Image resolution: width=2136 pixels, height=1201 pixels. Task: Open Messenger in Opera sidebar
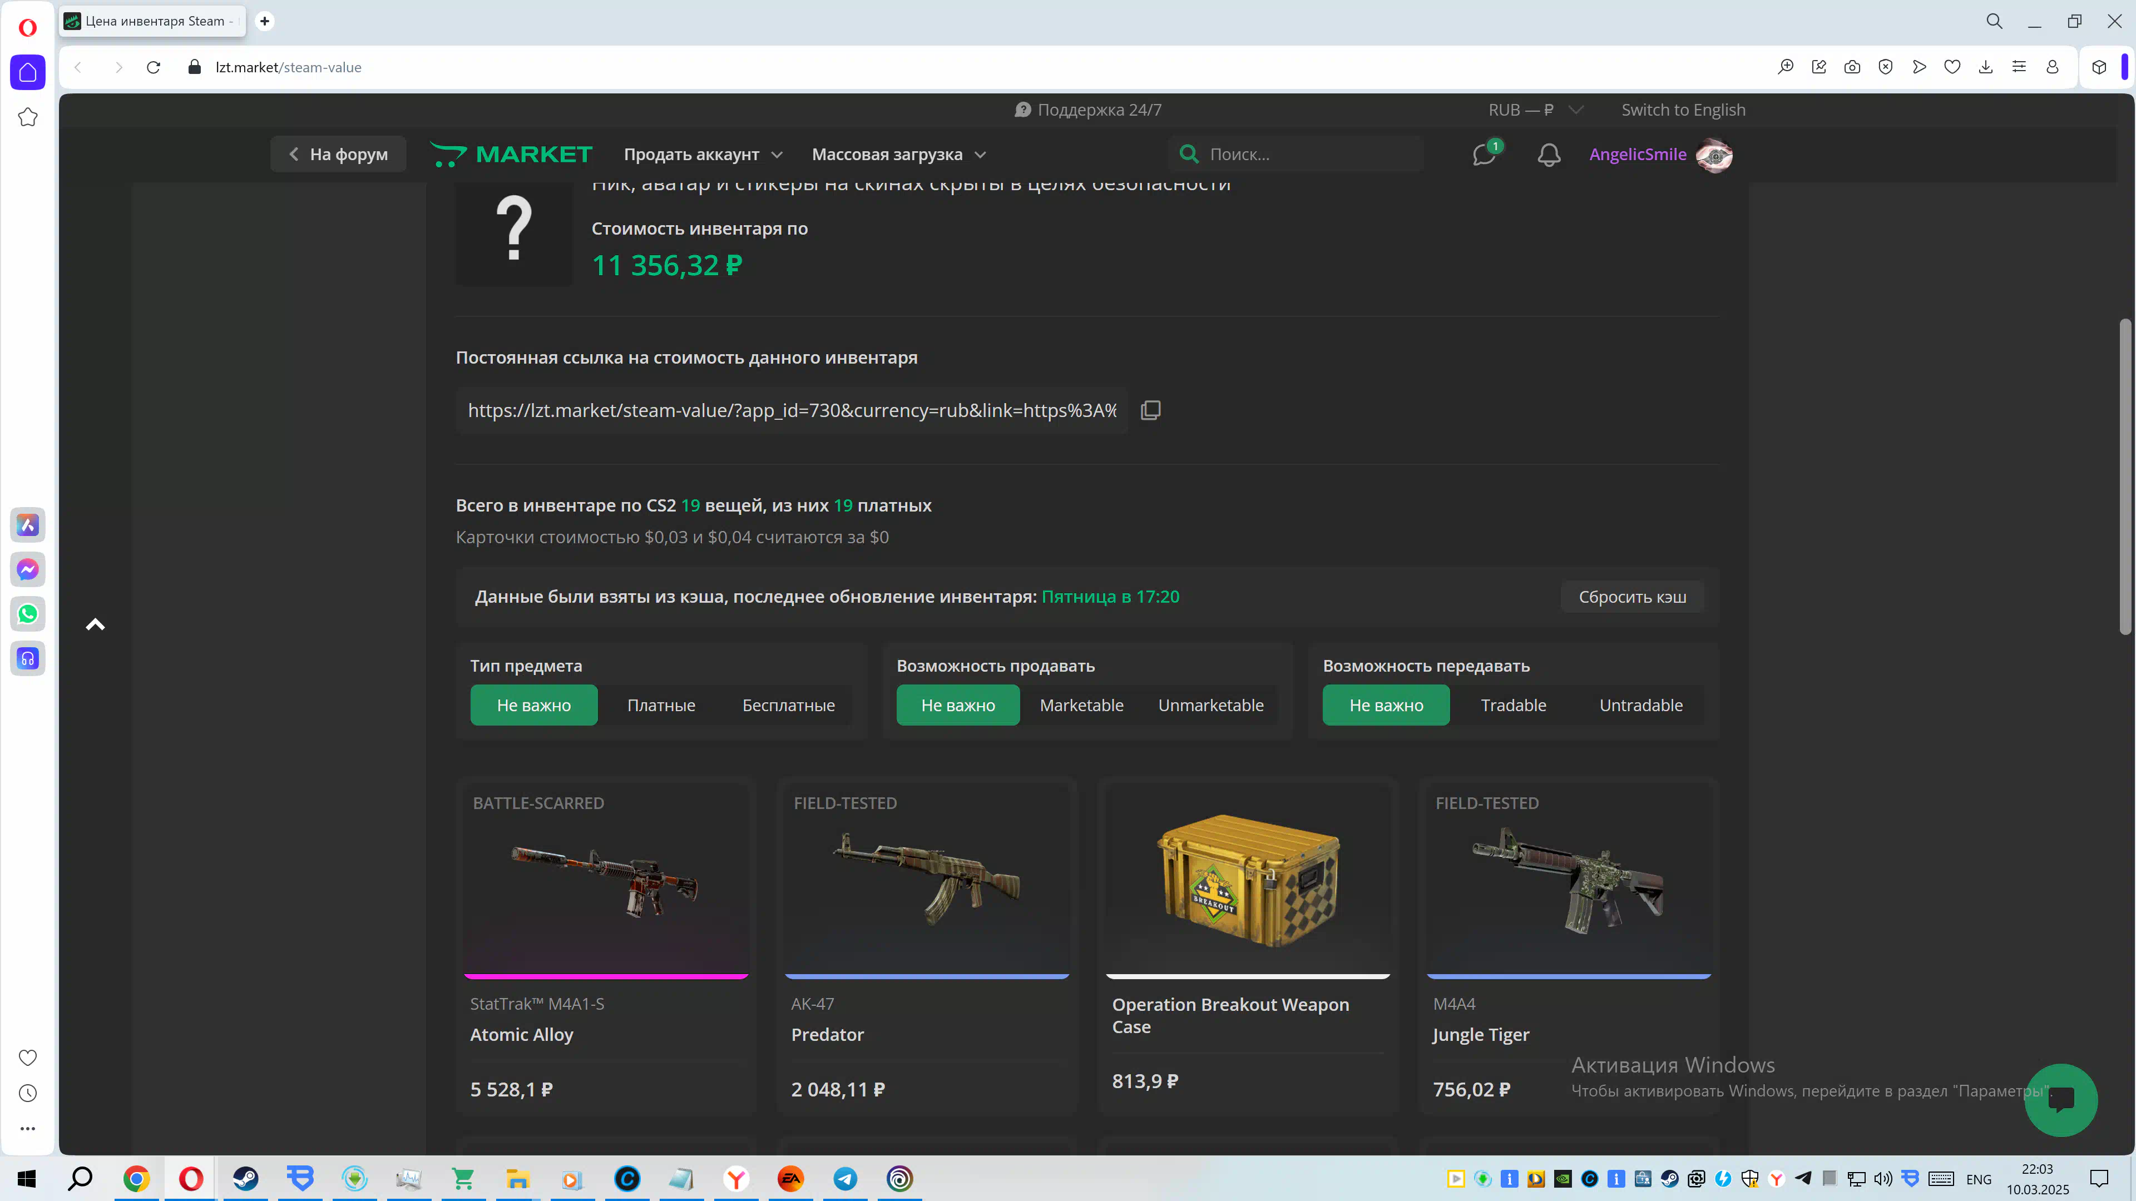coord(27,569)
